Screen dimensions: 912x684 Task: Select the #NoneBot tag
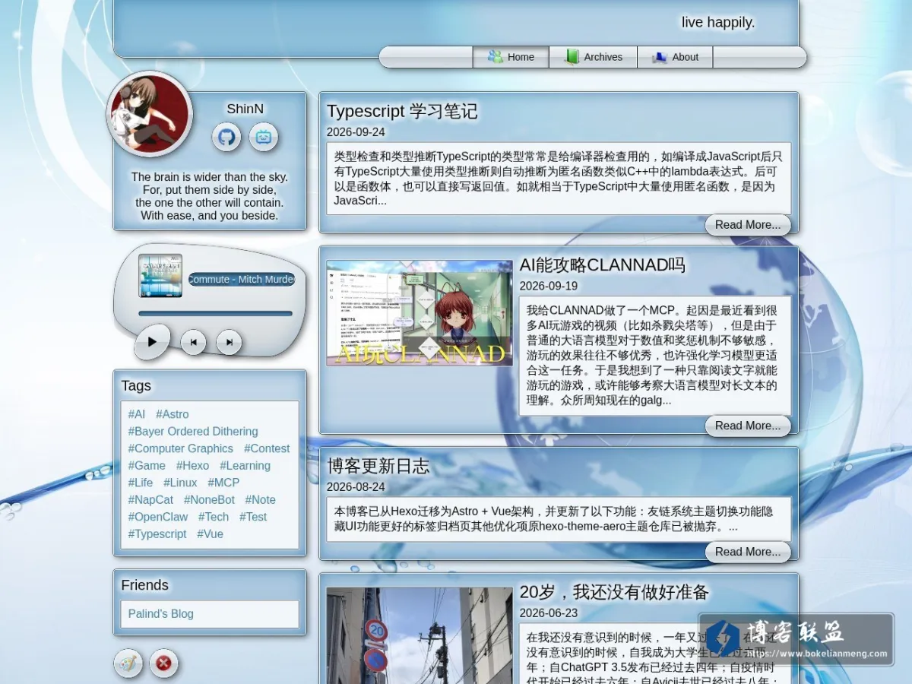pyautogui.click(x=210, y=500)
